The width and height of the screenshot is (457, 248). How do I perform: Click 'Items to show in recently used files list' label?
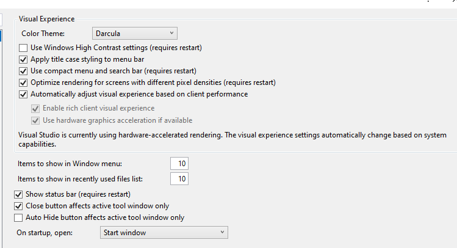point(85,179)
